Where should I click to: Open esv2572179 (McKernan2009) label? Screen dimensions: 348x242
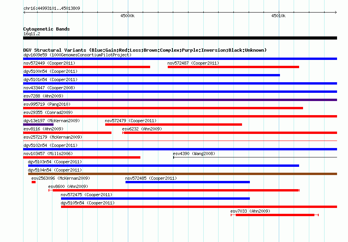53,137
